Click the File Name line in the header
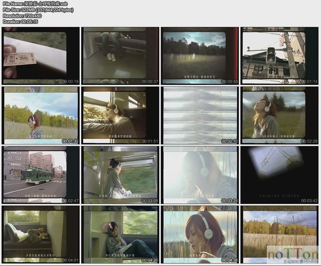321x266 pixels. coord(35,4)
